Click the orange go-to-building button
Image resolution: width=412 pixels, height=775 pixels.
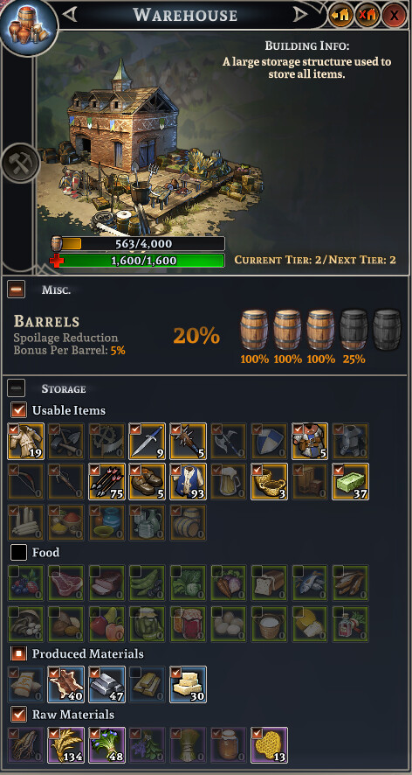pyautogui.click(x=341, y=16)
